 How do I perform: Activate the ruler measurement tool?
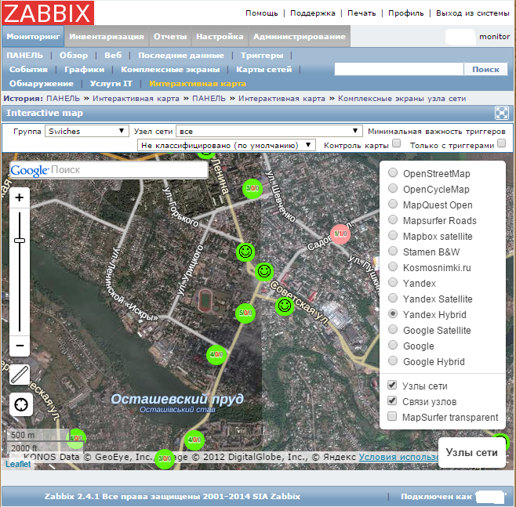pyautogui.click(x=20, y=375)
